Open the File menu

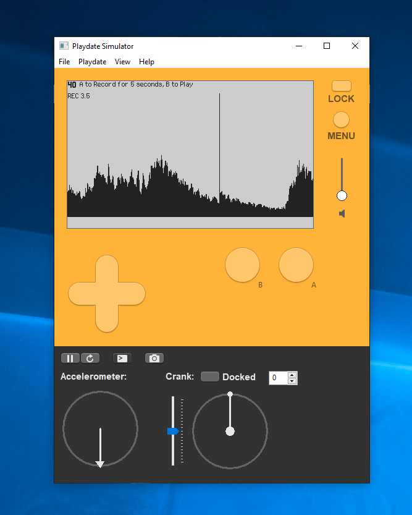(x=64, y=62)
